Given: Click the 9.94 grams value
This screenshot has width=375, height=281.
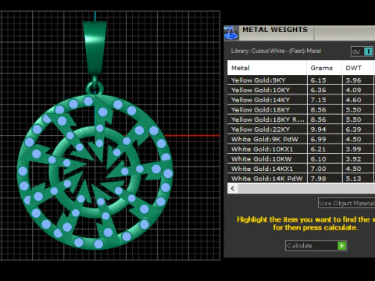Looking at the screenshot, I should (318, 130).
